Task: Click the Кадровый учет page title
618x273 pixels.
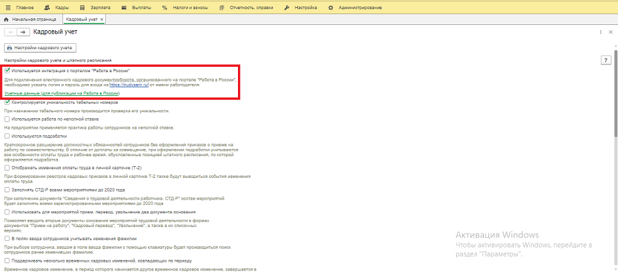Action: click(56, 32)
